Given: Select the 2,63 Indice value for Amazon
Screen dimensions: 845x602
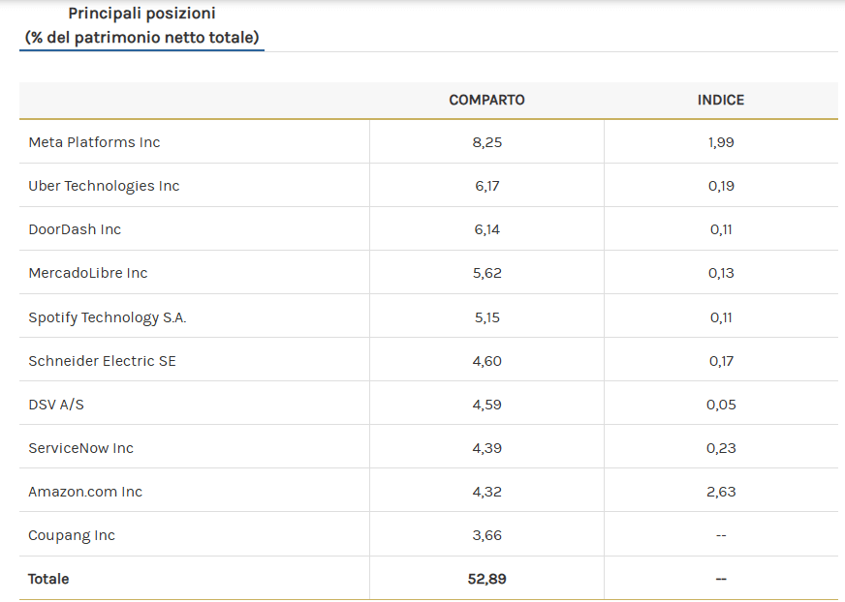Looking at the screenshot, I should 721,492.
